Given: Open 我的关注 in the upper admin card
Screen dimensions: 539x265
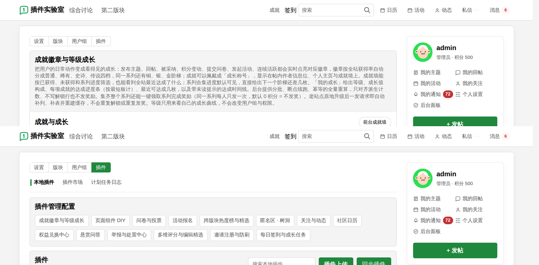Looking at the screenshot, I should 469,83.
